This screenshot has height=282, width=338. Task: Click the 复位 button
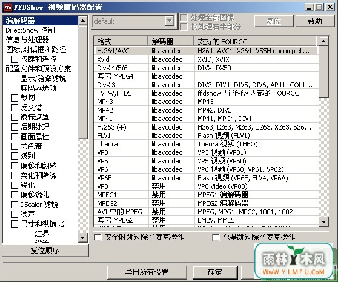tap(274, 21)
